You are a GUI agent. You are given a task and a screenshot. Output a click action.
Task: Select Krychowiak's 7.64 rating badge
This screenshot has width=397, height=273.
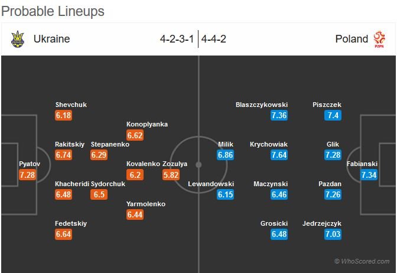pos(279,155)
